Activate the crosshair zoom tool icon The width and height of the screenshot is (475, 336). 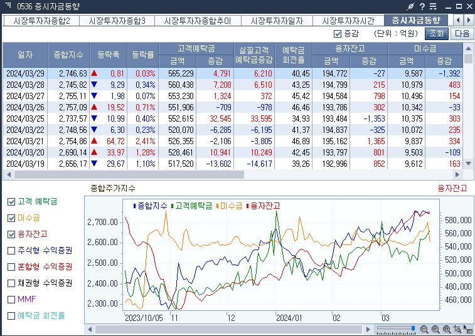pyautogui.click(x=457, y=329)
